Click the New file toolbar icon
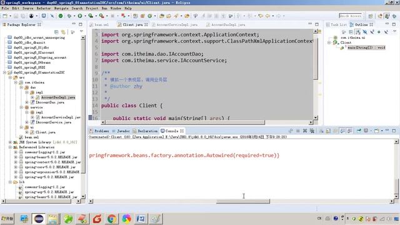This screenshot has height=225, width=400. (5, 16)
